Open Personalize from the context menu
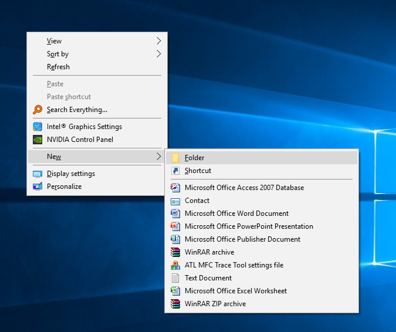396x332 pixels. click(x=64, y=187)
